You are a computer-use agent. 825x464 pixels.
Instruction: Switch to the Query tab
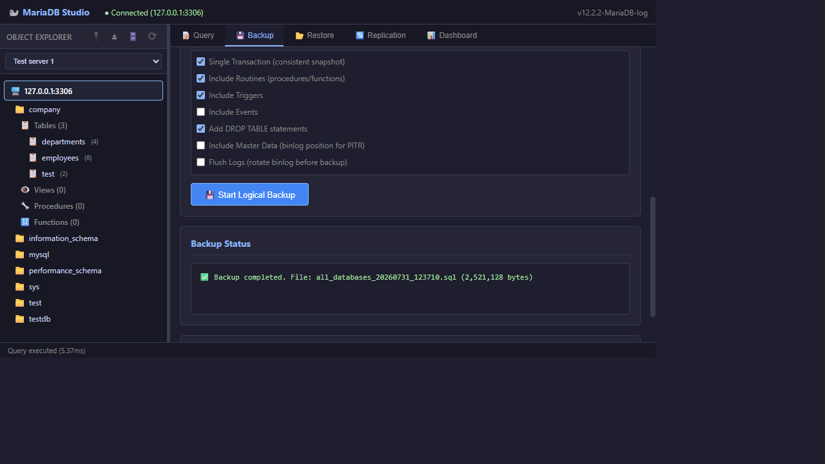[198, 35]
